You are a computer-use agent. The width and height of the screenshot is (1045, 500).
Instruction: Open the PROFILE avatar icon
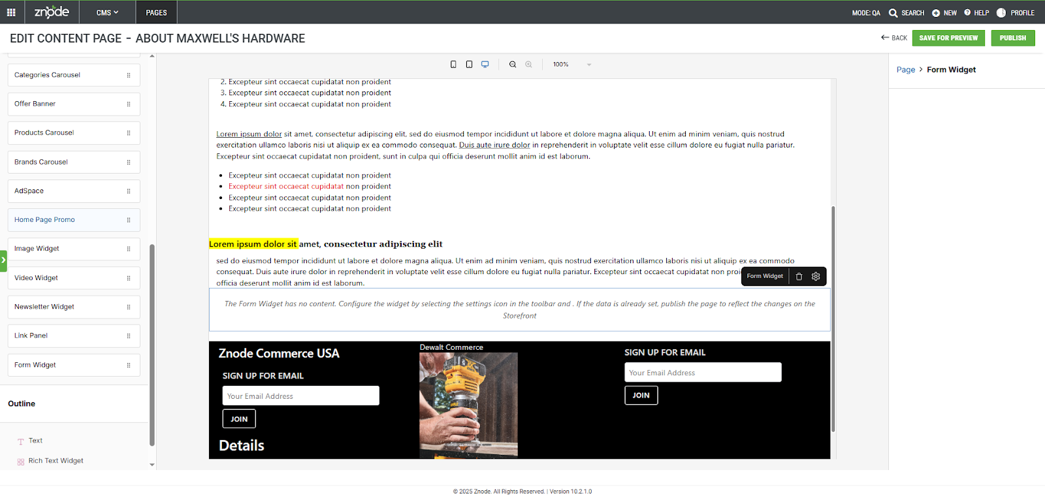[1001, 12]
